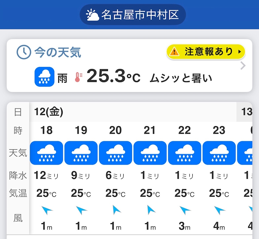The height and width of the screenshot is (239, 259).
Task: Click the clock icon beside 今の天気
Action: coord(24,52)
